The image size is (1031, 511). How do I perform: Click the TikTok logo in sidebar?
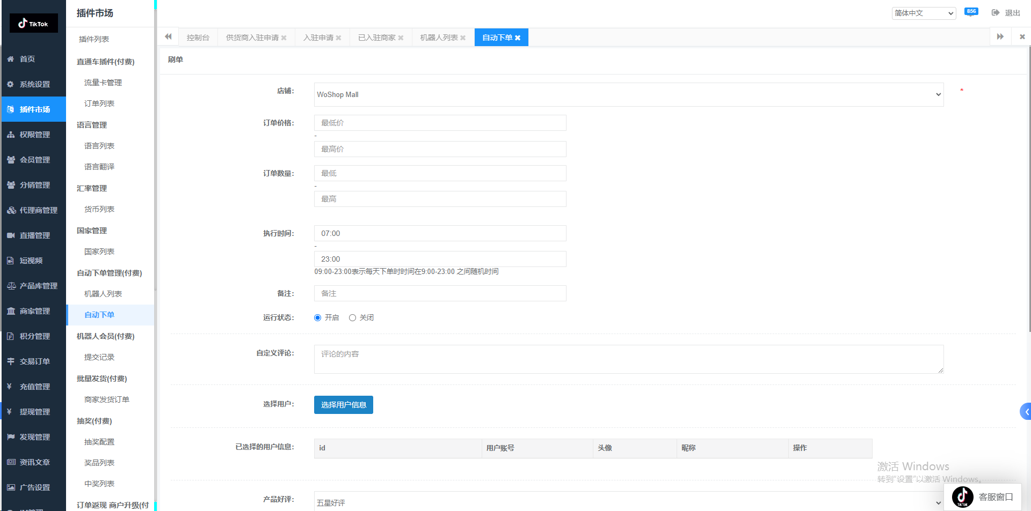click(33, 24)
